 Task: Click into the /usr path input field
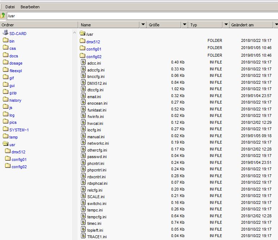(x=142, y=16)
